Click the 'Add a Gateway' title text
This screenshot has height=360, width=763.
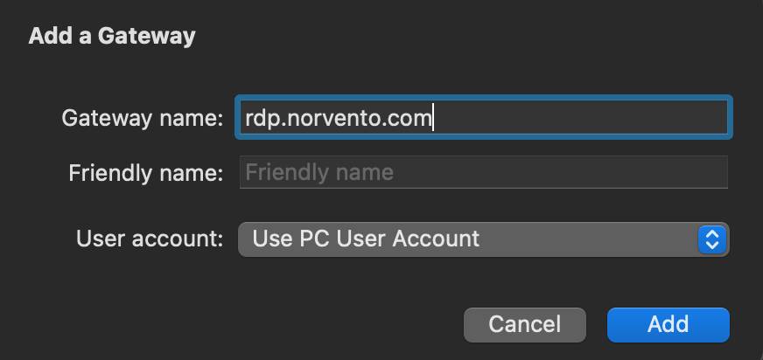[x=112, y=37]
